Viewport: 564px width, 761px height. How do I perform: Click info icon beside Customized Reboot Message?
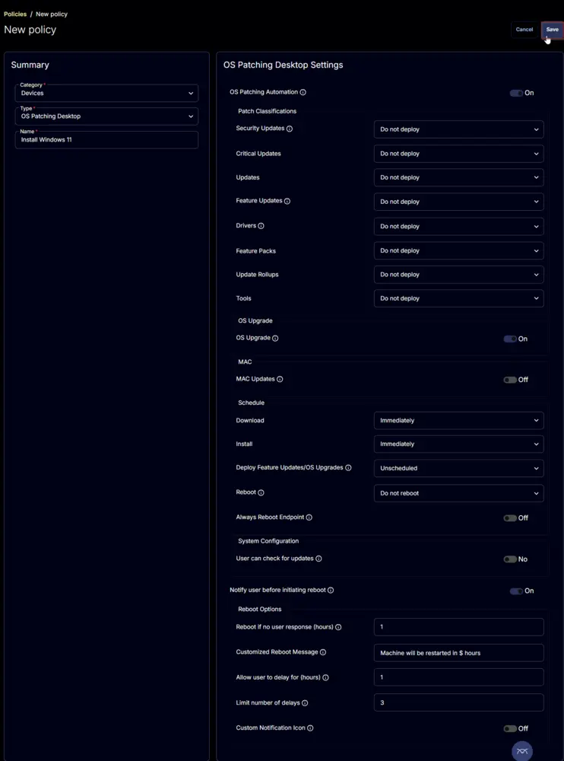[323, 652]
